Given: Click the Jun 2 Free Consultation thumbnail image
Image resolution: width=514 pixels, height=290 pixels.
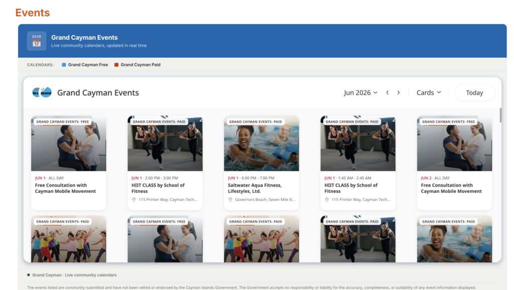Looking at the screenshot, I should point(454,143).
